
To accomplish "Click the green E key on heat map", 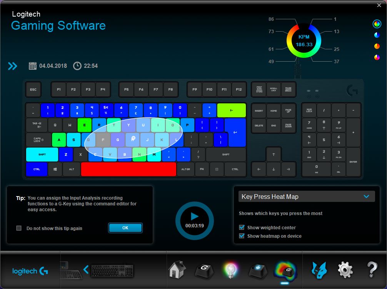I will [84, 125].
